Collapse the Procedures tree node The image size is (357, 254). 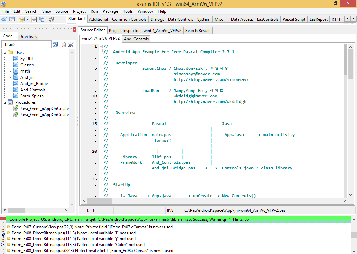pyautogui.click(x=5, y=102)
